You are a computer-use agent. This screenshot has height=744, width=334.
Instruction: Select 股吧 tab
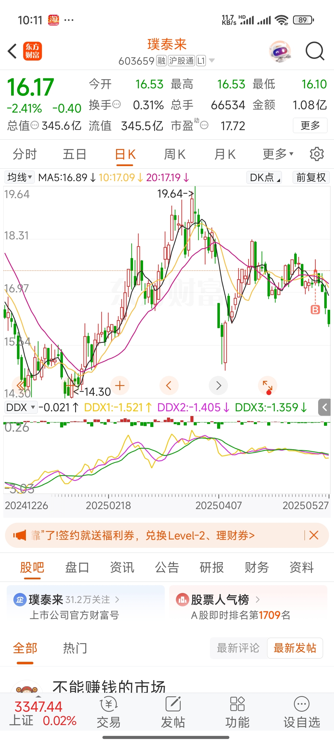[32, 568]
